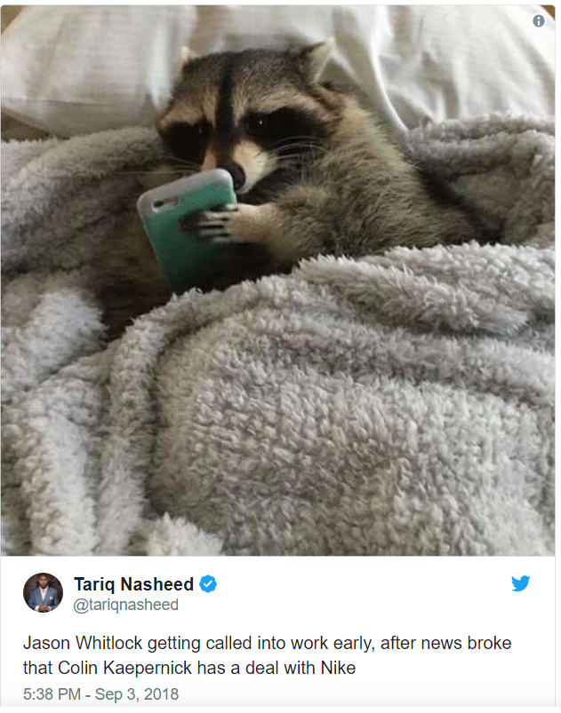Open the Twitter bird logo link
This screenshot has width=561, height=713.
click(x=520, y=583)
